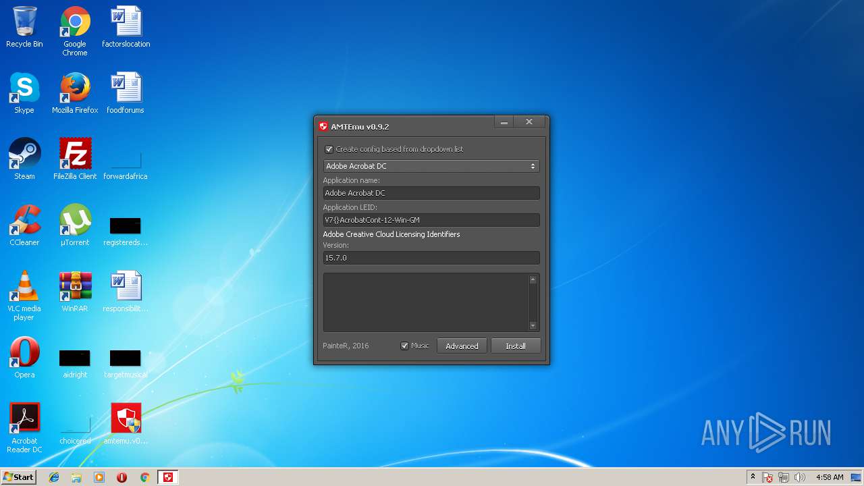Select the choicered desktop file
864x486 pixels.
pos(75,430)
